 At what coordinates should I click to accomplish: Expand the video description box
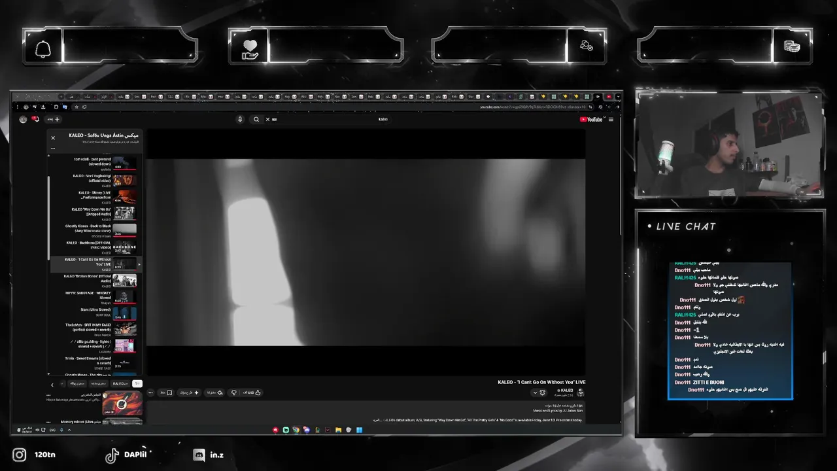366,413
